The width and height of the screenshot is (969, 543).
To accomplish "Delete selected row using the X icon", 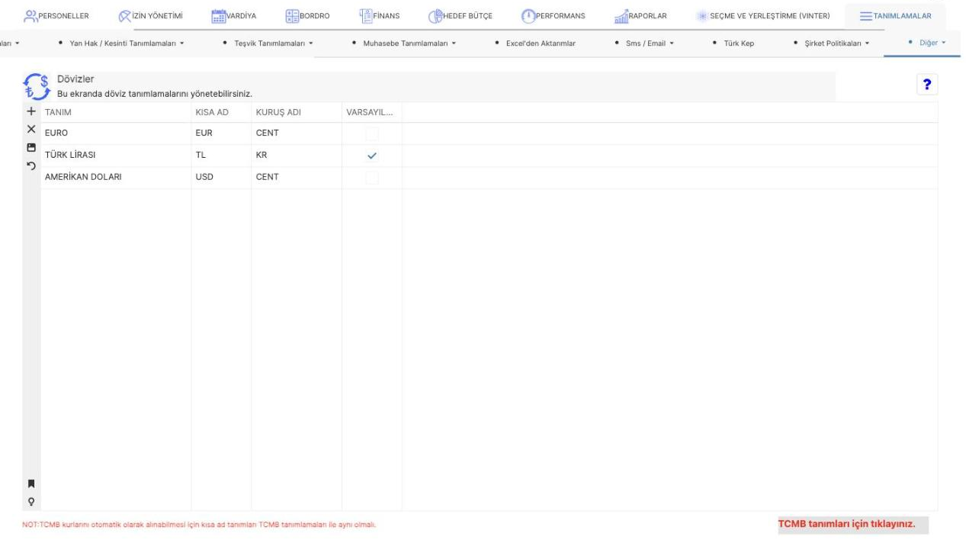I will point(31,130).
